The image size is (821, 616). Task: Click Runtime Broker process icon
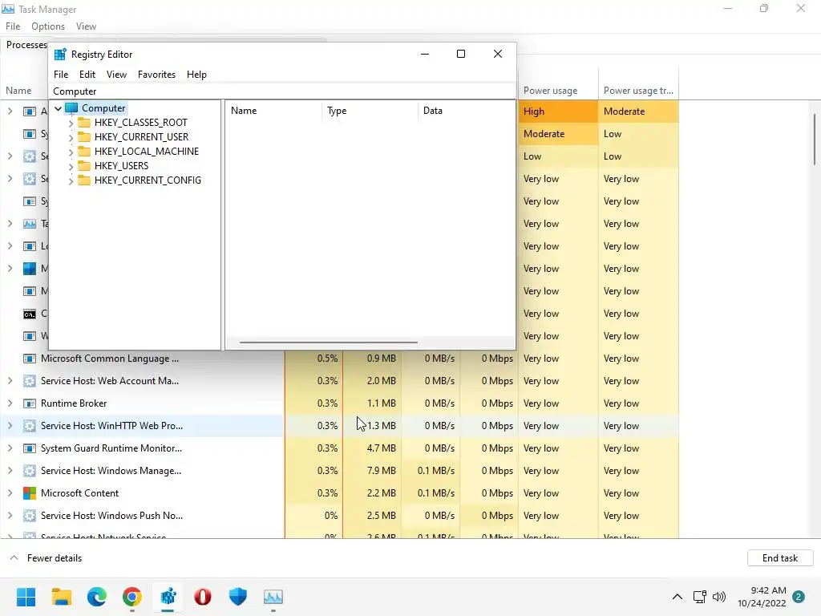tap(30, 403)
